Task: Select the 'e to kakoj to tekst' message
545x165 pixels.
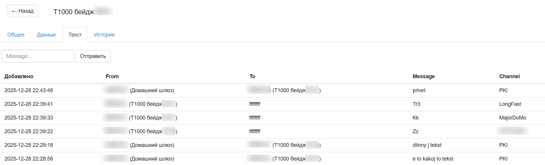Action: click(433, 159)
